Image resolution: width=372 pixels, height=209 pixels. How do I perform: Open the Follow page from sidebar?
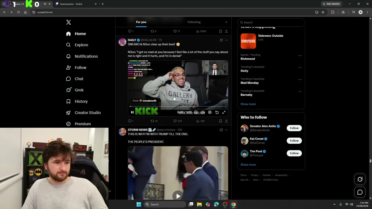coord(76,68)
